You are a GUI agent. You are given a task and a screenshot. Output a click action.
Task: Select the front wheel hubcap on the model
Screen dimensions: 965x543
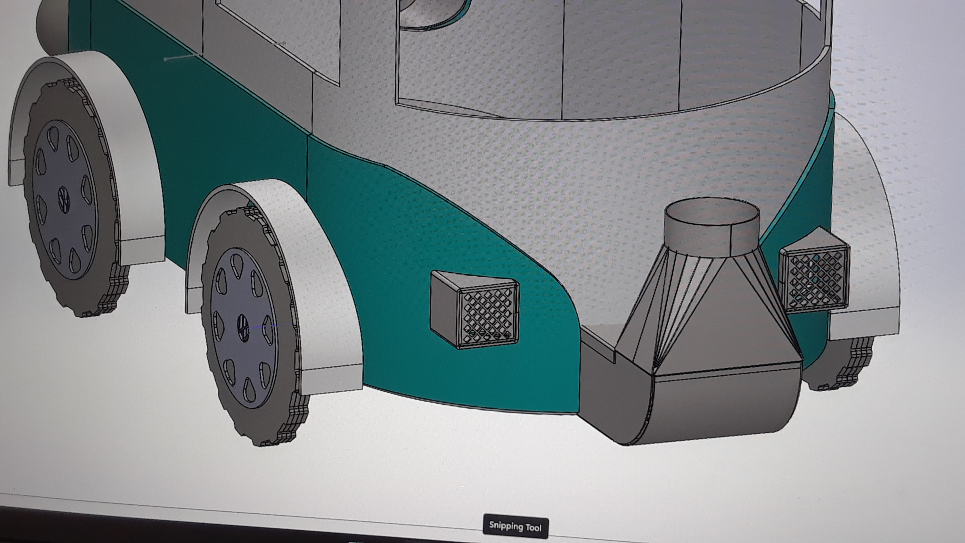tap(245, 328)
